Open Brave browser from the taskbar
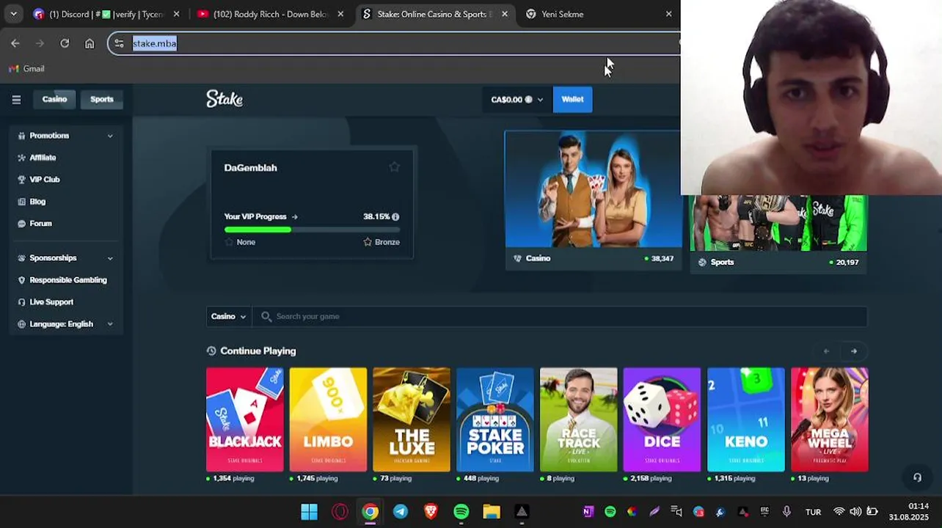 pyautogui.click(x=431, y=512)
